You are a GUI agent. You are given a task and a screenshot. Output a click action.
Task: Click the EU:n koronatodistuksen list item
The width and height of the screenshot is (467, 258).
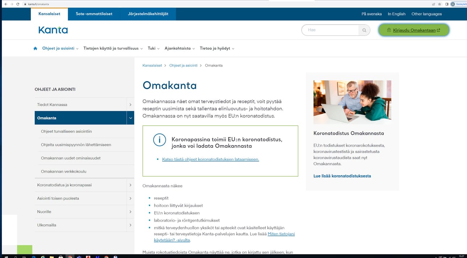pos(177,213)
